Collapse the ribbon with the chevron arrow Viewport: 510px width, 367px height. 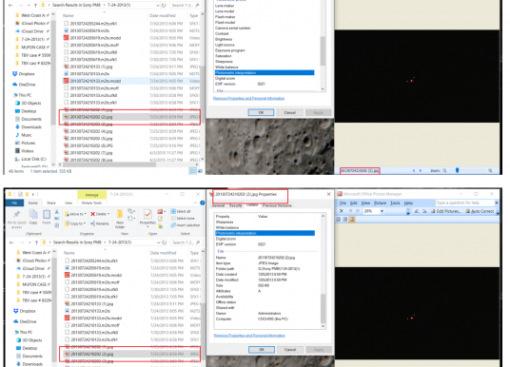click(x=195, y=203)
